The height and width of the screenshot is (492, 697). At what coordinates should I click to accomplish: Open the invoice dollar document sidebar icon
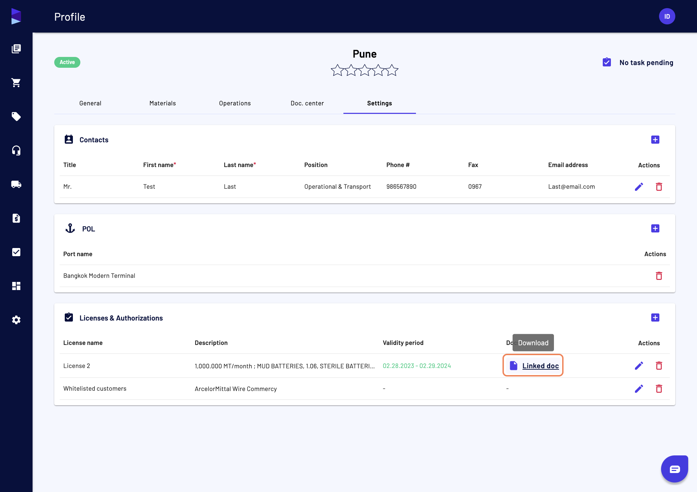[16, 218]
